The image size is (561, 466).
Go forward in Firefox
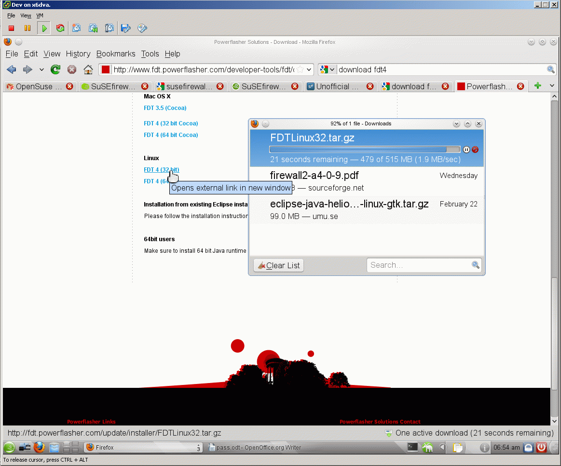click(x=27, y=69)
